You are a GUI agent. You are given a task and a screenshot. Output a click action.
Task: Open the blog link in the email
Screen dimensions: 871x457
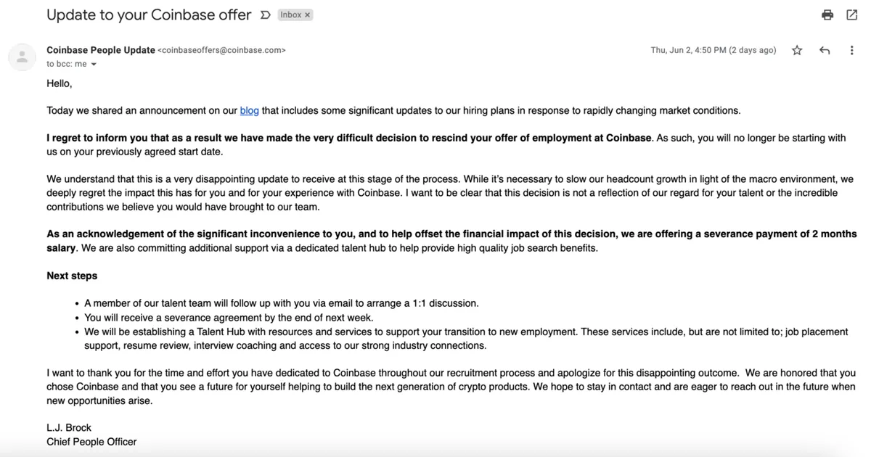pos(249,111)
